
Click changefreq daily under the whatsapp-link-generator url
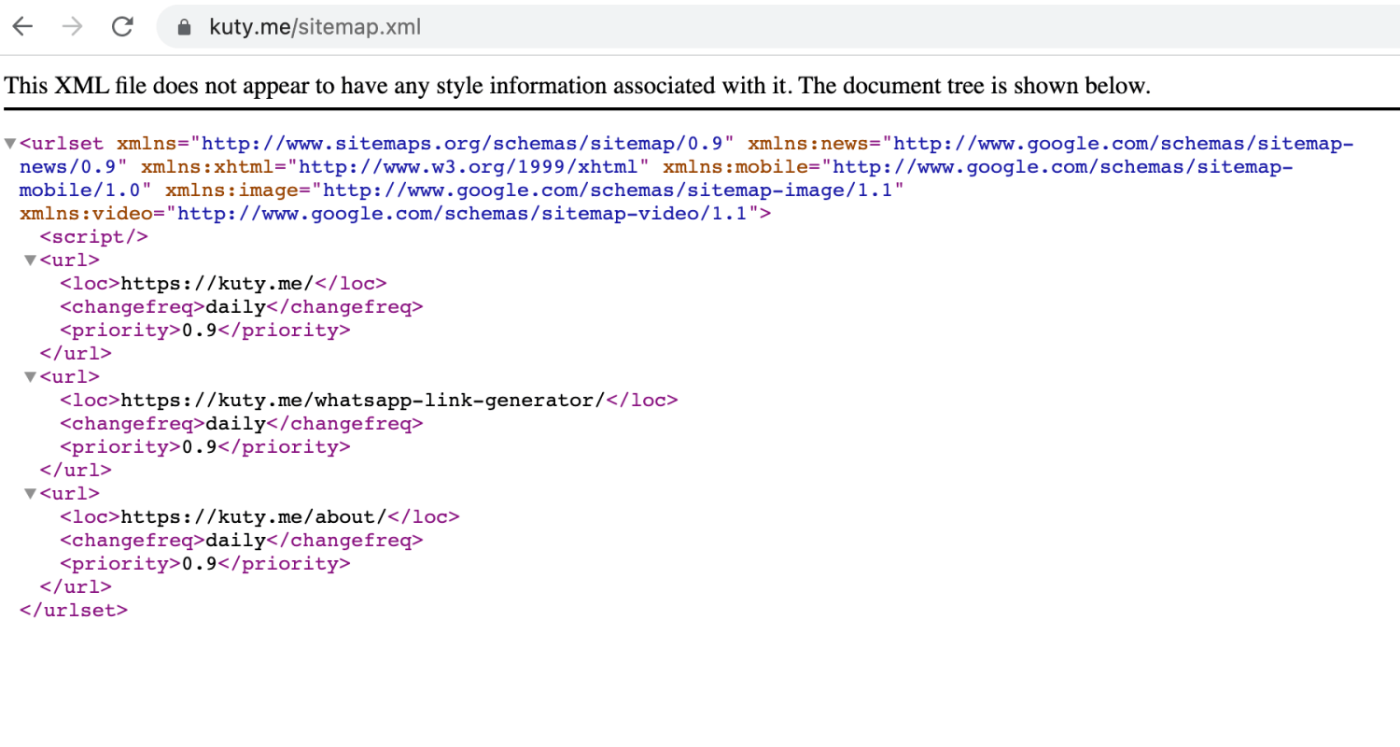[x=242, y=424]
